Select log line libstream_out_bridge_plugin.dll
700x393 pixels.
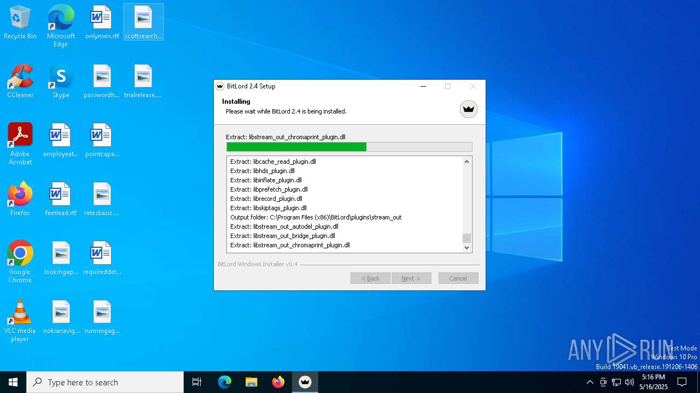click(x=283, y=236)
